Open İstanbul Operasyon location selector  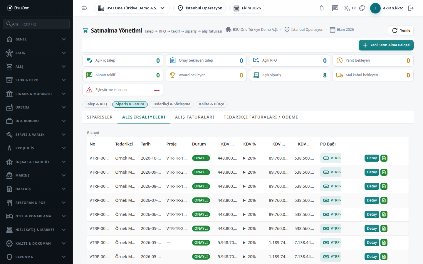click(200, 8)
